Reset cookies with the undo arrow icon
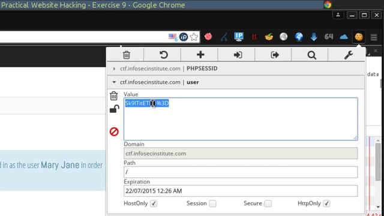384x216 pixels. pyautogui.click(x=164, y=55)
